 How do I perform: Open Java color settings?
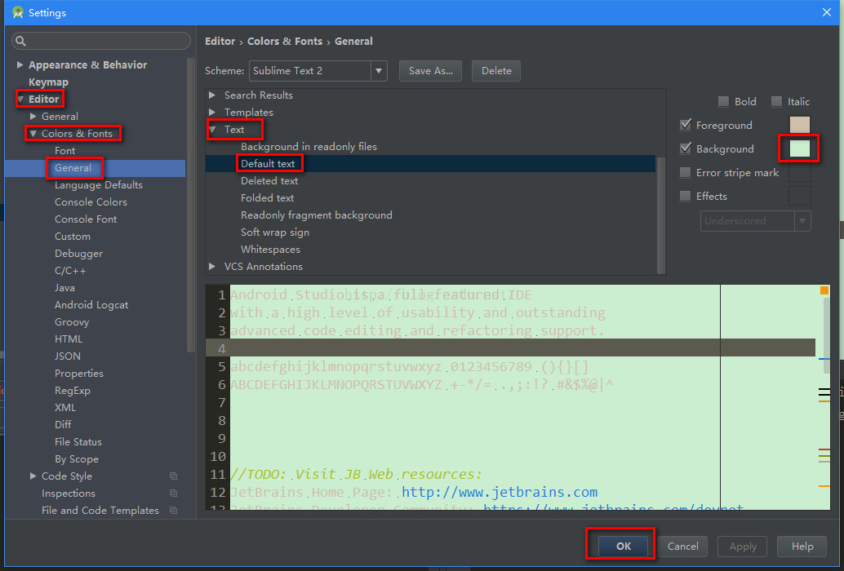(x=64, y=288)
